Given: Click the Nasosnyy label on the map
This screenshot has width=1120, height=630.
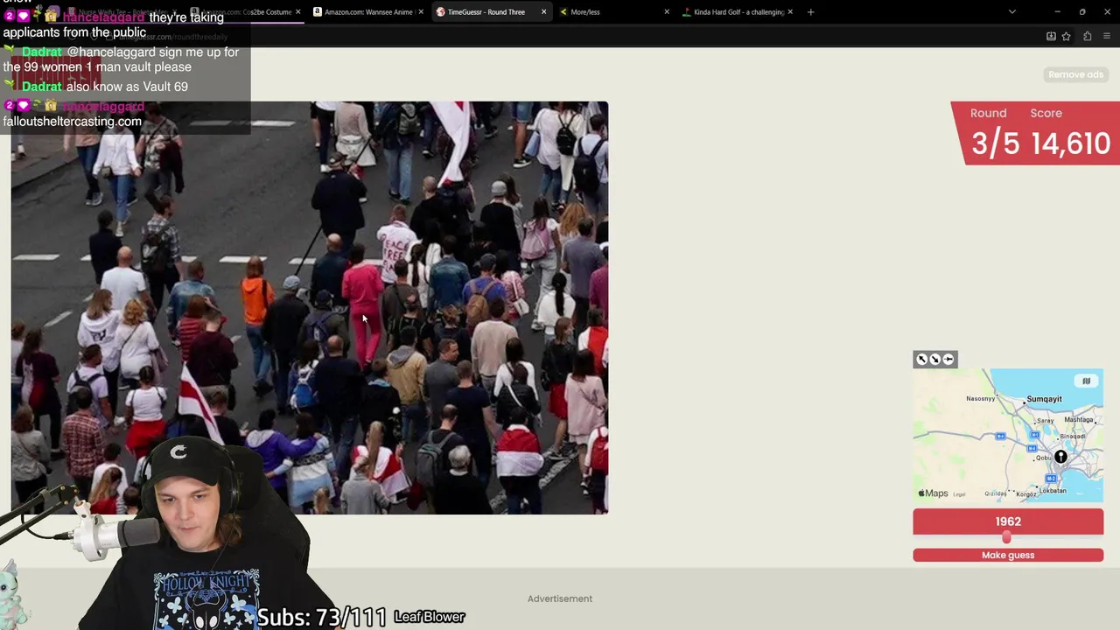Looking at the screenshot, I should pos(980,399).
